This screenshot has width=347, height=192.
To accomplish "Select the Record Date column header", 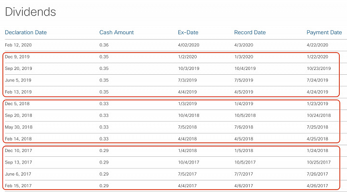I will pos(250,32).
